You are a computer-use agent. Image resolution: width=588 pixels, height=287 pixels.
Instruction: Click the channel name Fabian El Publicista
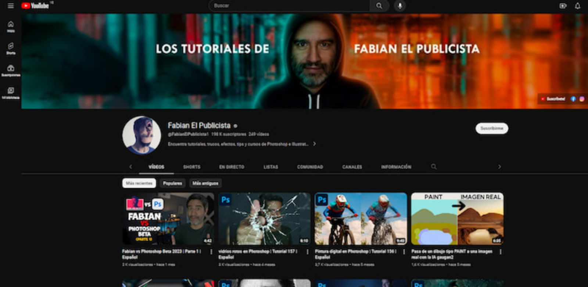point(199,125)
